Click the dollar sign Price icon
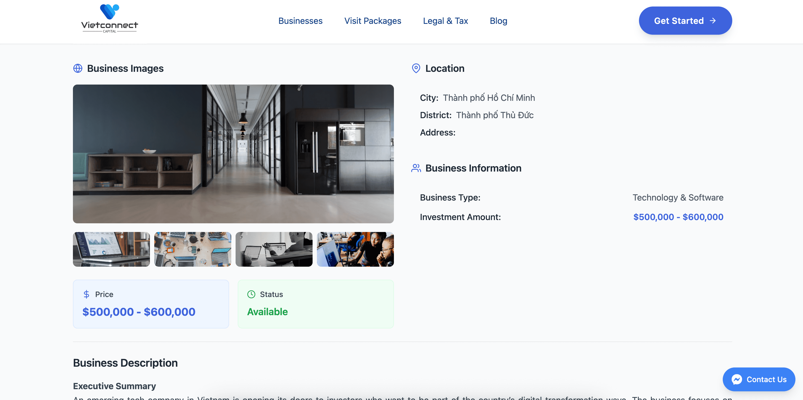803x400 pixels. point(86,294)
